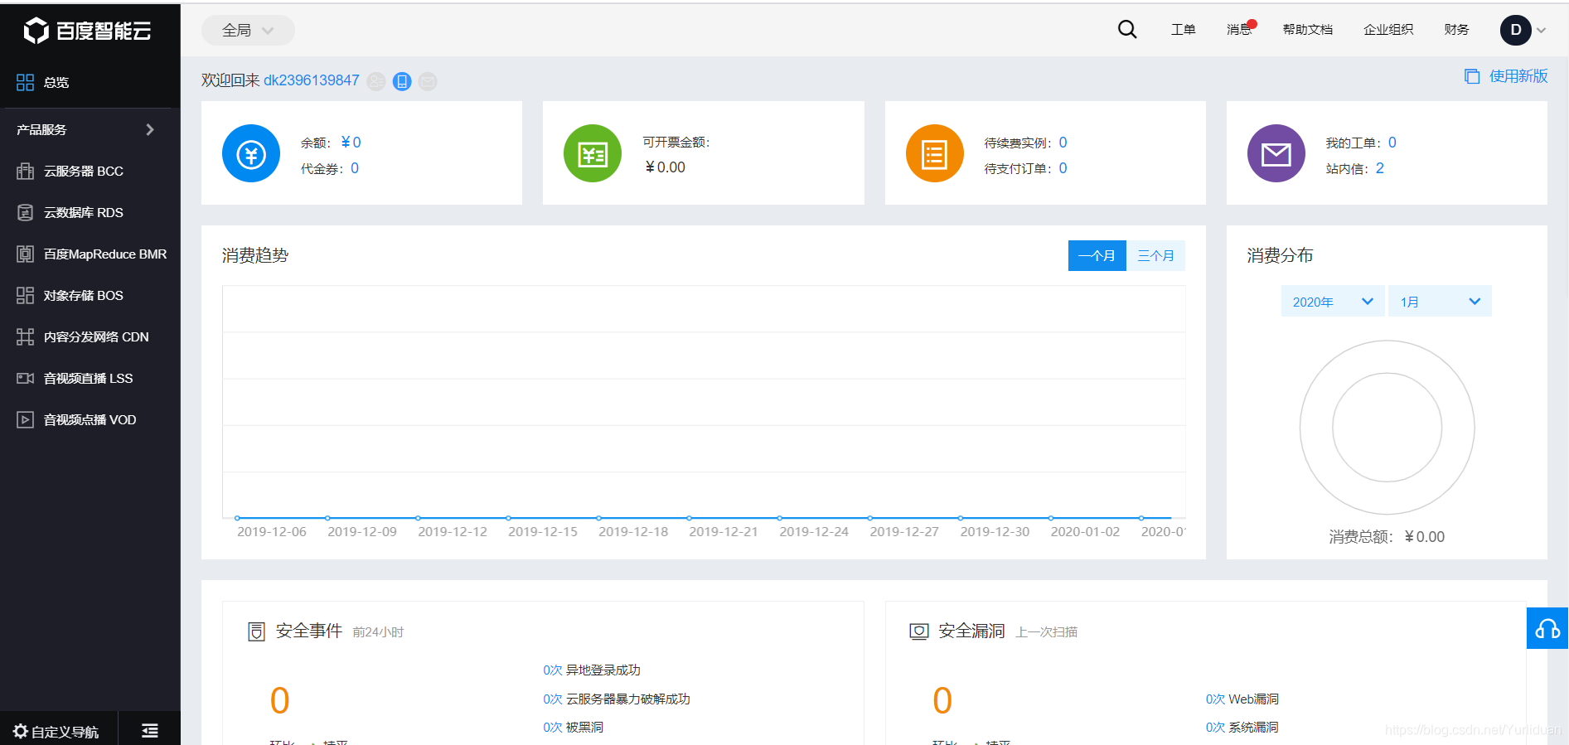Click the 使用新版 window icon
This screenshot has width=1569, height=745.
coord(1472,76)
